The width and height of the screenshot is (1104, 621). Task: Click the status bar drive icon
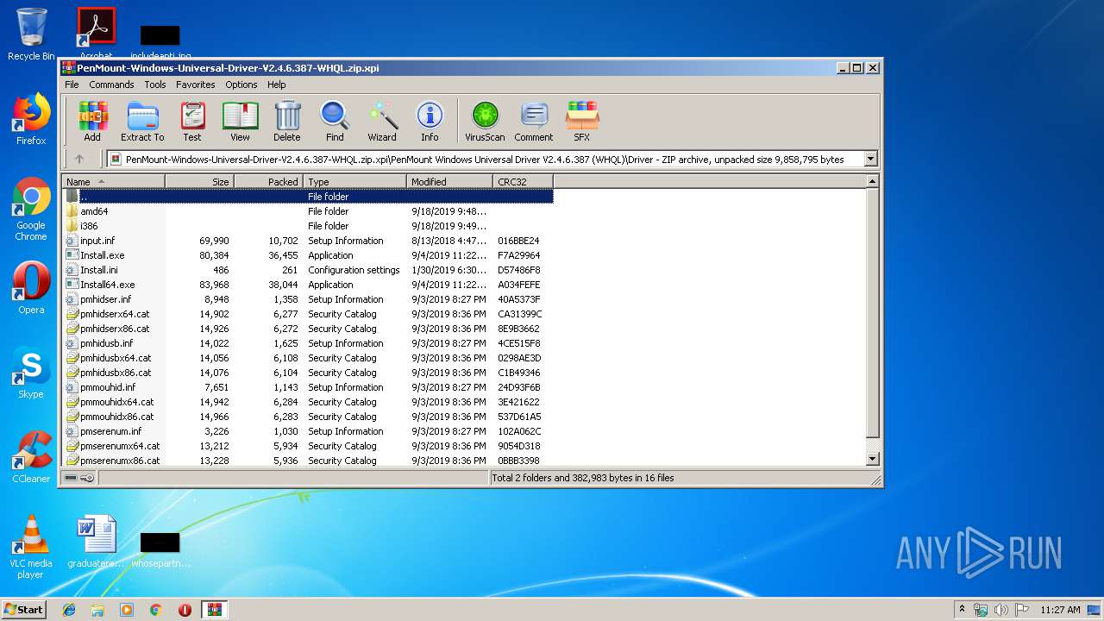coord(71,478)
